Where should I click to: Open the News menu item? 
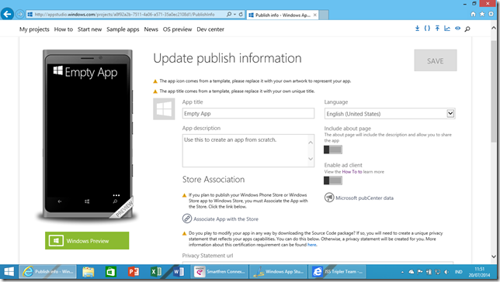tap(151, 29)
